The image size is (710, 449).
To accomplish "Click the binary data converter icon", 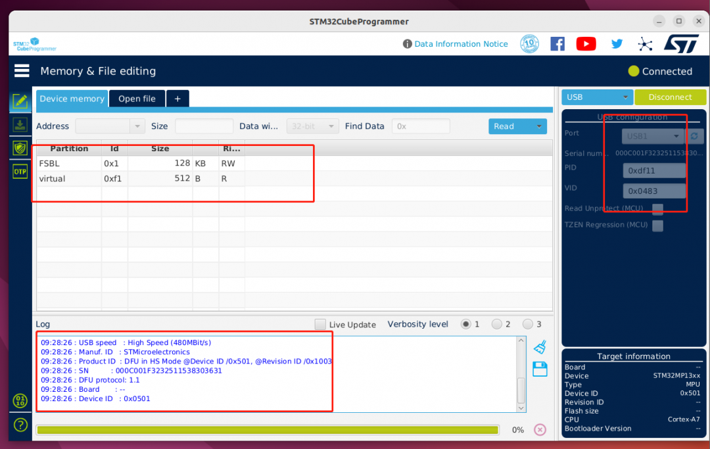I will point(20,401).
